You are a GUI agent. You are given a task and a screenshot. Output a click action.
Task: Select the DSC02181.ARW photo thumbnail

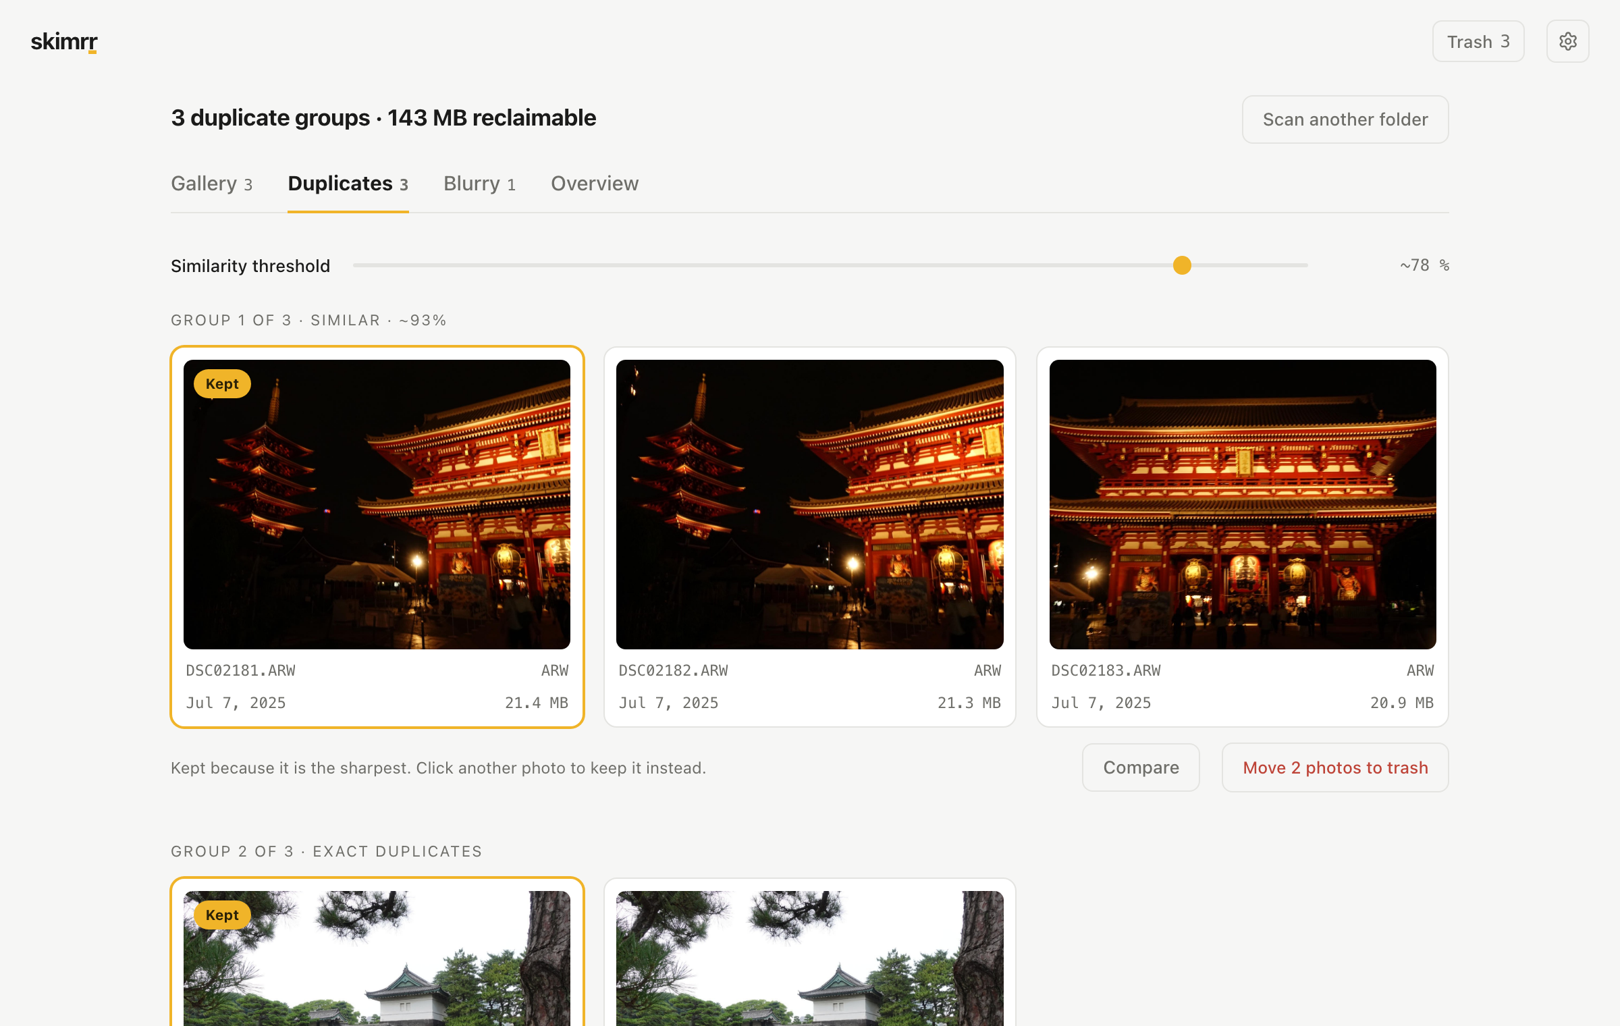(377, 504)
